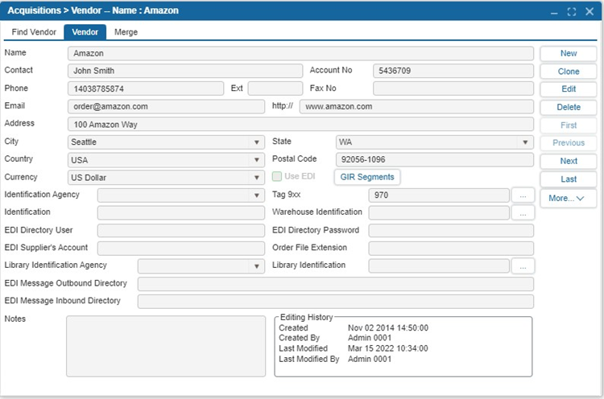The image size is (604, 399).
Task: Expand the Library Identification Agency dropdown
Action: point(201,266)
